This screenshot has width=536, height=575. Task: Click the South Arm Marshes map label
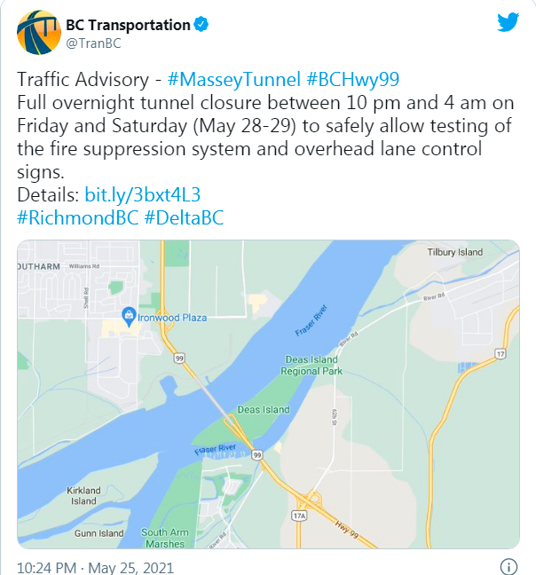[x=165, y=538]
